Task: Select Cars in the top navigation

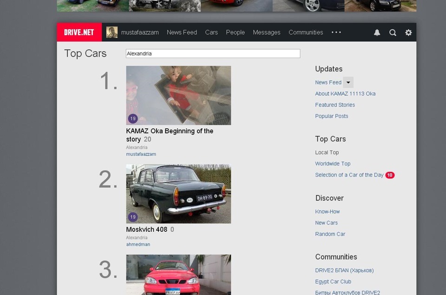Action: (x=211, y=32)
